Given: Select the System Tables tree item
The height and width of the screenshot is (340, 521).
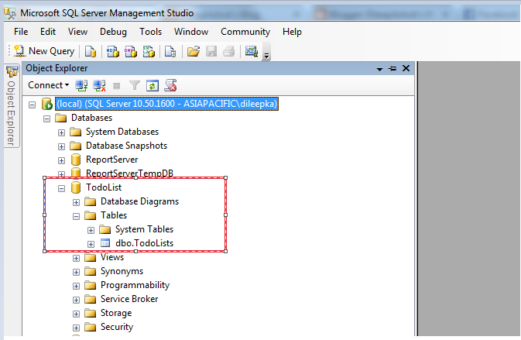Looking at the screenshot, I should click(x=144, y=229).
